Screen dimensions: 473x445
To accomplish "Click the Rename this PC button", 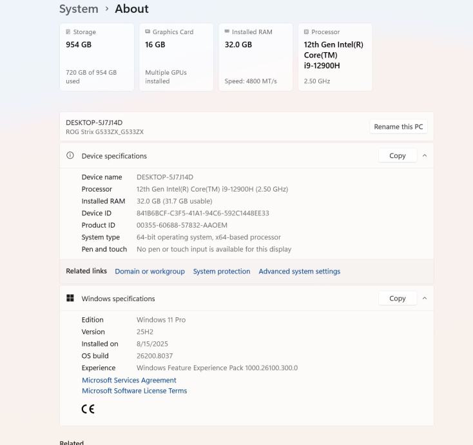I will click(398, 126).
